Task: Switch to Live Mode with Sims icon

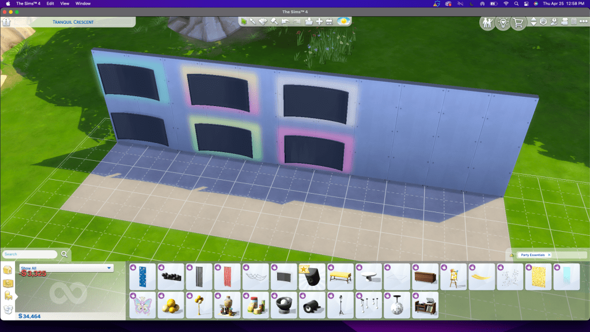Action: tap(487, 23)
